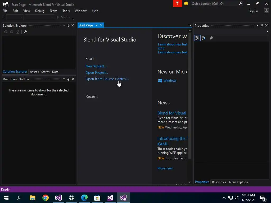Click the Open Project link
The width and height of the screenshot is (271, 203).
(x=97, y=73)
